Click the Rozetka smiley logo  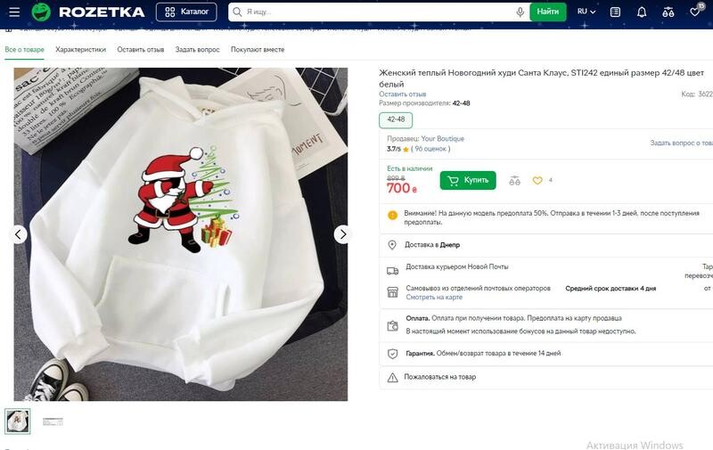41,12
